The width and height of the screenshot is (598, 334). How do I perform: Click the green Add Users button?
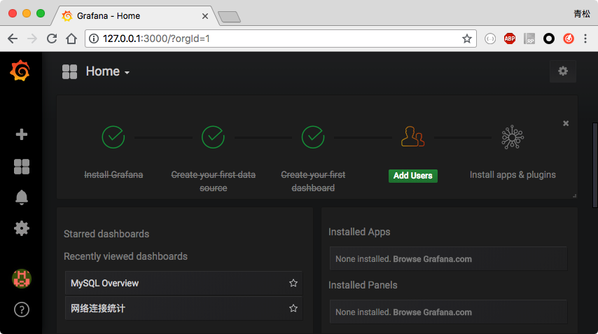413,176
